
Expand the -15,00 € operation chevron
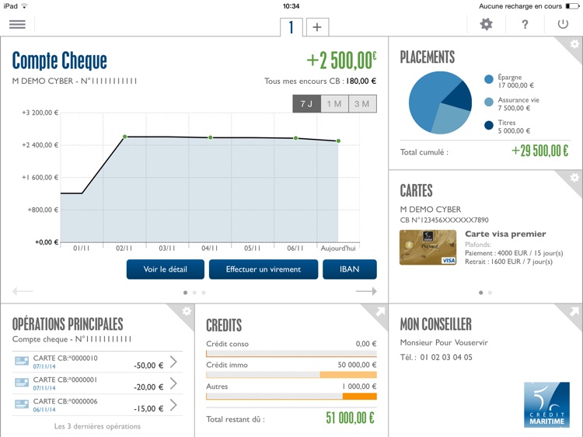click(173, 405)
